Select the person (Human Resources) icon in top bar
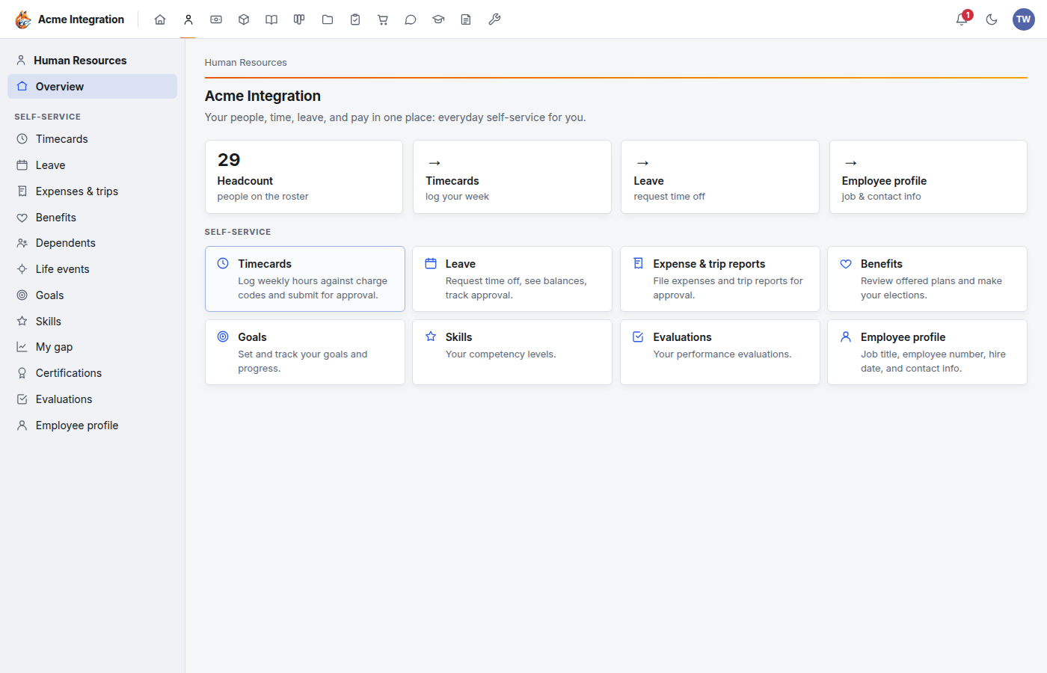1047x673 pixels. (188, 19)
